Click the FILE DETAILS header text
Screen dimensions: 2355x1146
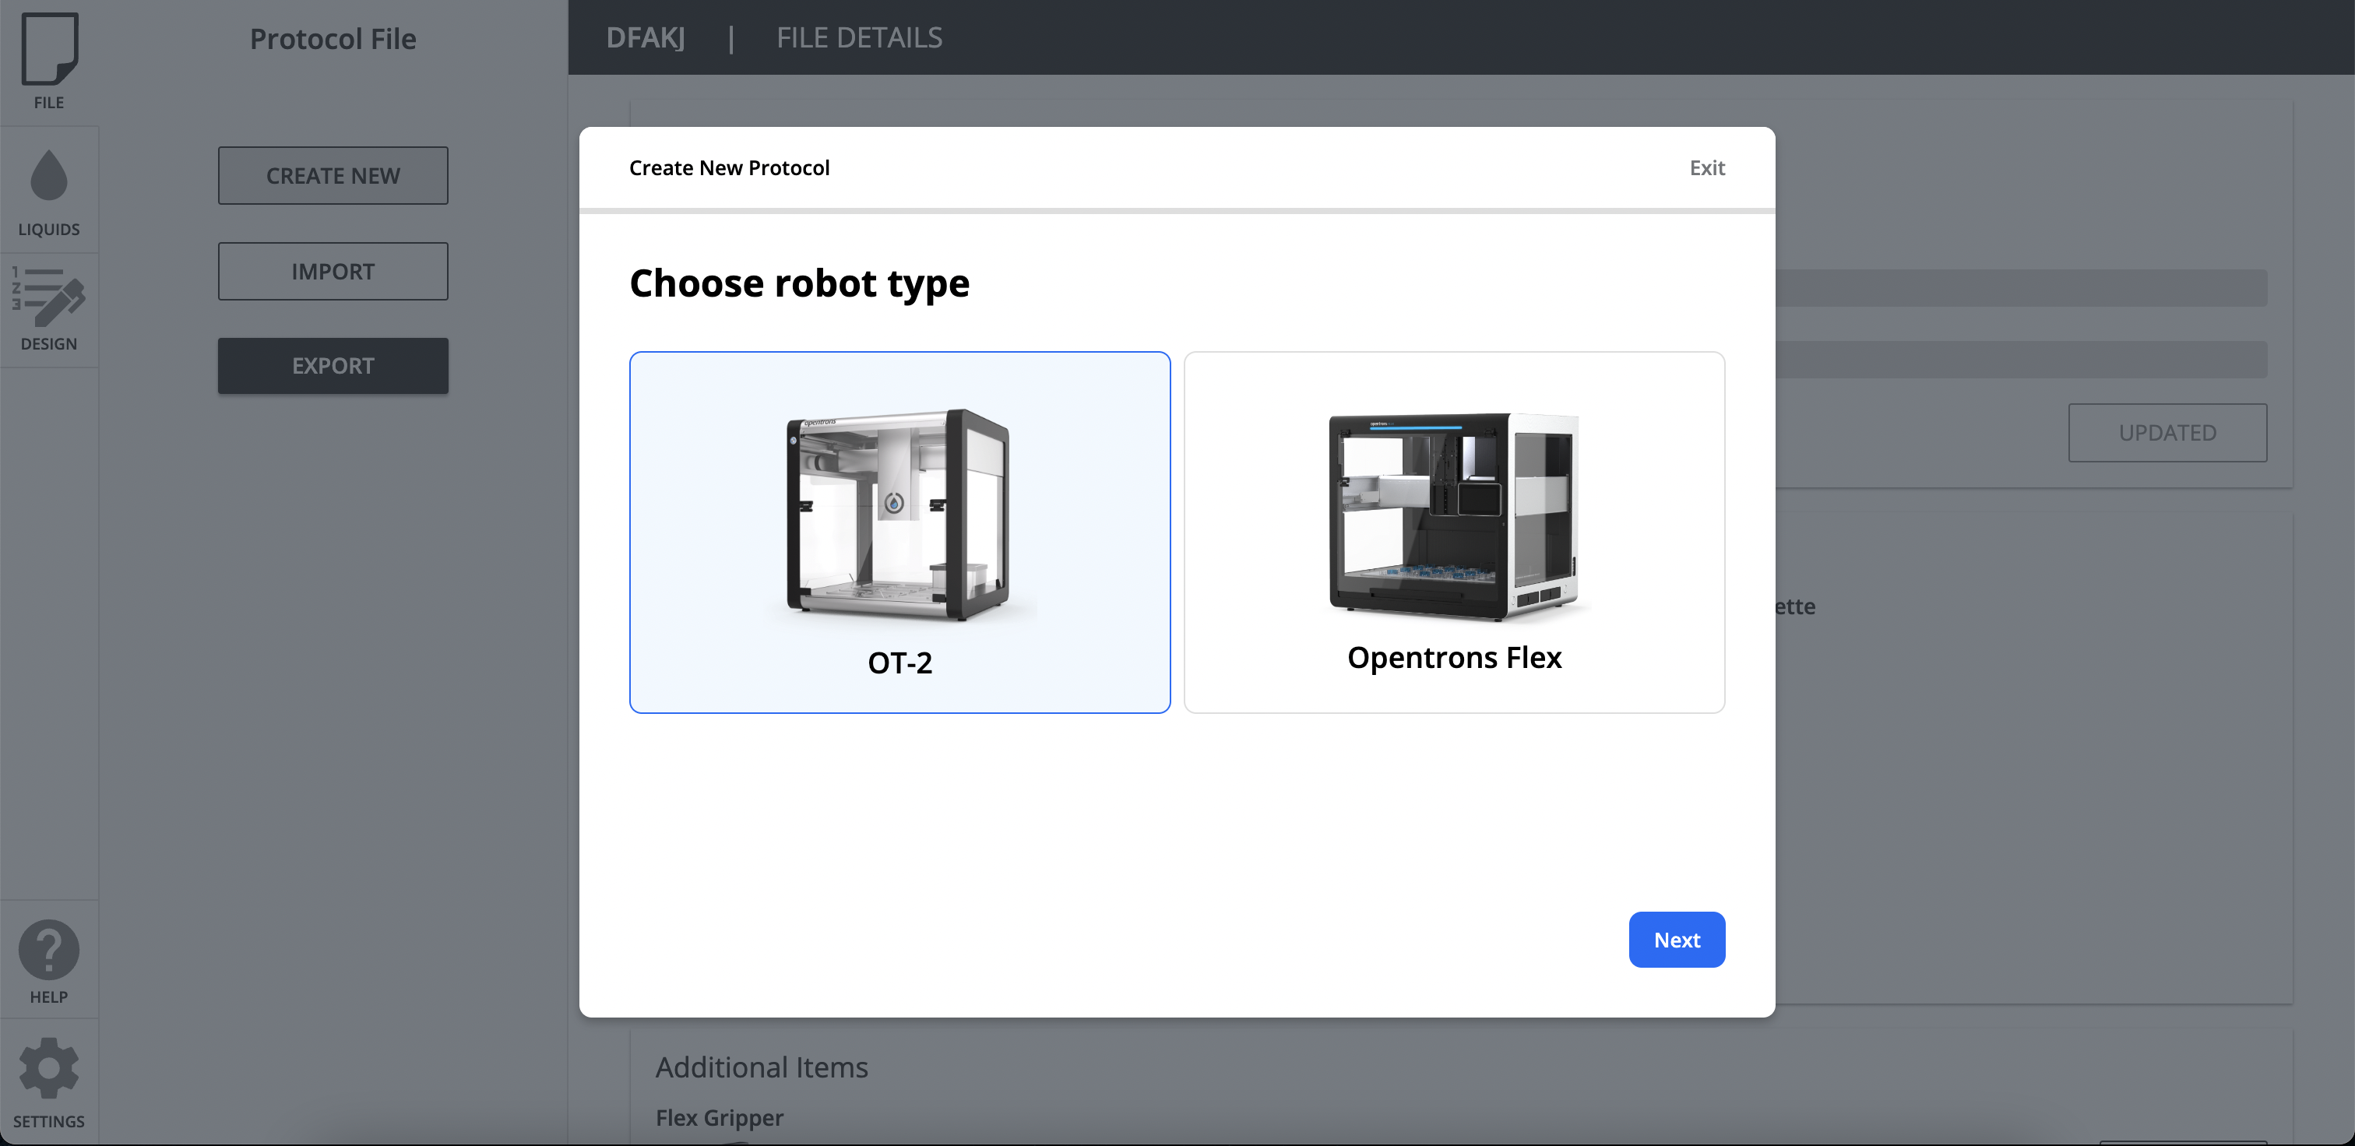coord(859,37)
